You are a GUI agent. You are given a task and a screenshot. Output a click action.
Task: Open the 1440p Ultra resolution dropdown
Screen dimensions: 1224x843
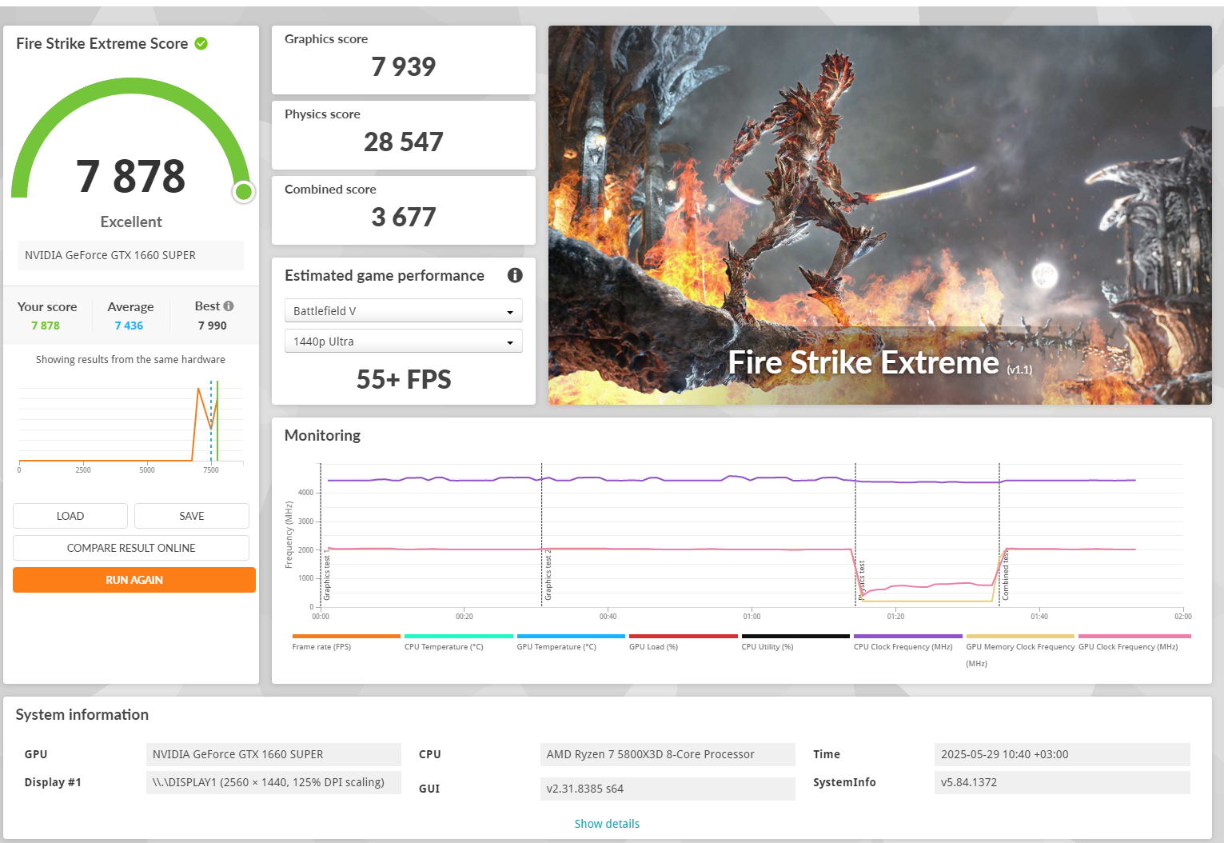(404, 342)
